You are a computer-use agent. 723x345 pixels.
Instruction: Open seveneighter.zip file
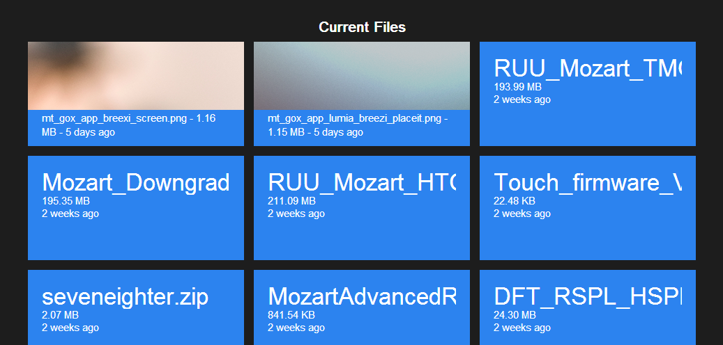pos(125,297)
